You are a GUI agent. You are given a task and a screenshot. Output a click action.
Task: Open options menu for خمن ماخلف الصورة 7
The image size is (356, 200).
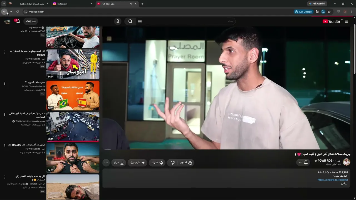tap(5, 83)
